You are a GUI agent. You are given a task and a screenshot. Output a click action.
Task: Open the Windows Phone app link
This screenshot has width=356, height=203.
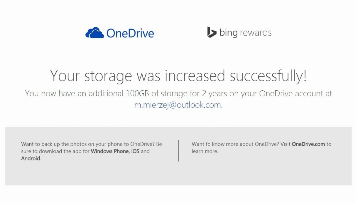109,151
